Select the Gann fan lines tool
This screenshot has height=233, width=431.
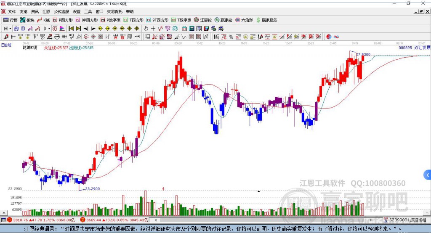155,37
